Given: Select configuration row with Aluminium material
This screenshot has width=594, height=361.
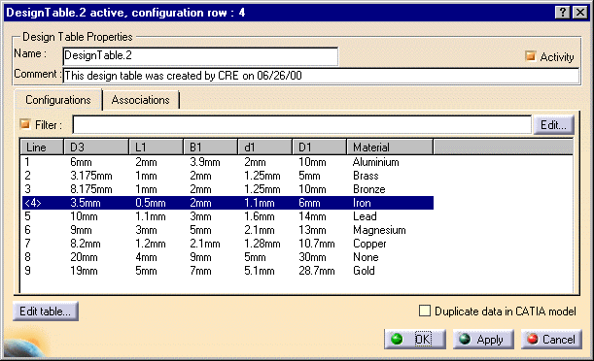Looking at the screenshot, I should point(227,162).
